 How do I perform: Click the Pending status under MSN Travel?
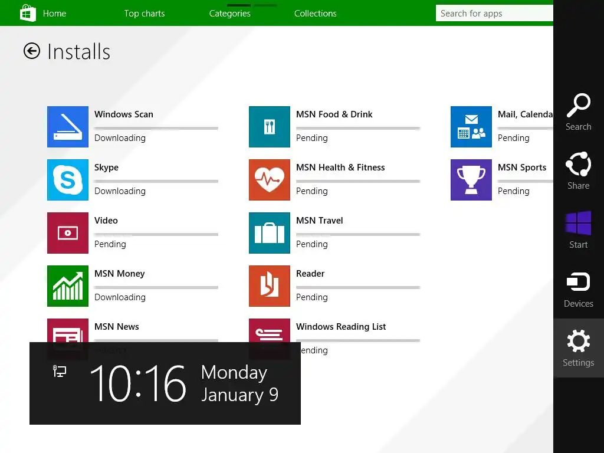[312, 244]
